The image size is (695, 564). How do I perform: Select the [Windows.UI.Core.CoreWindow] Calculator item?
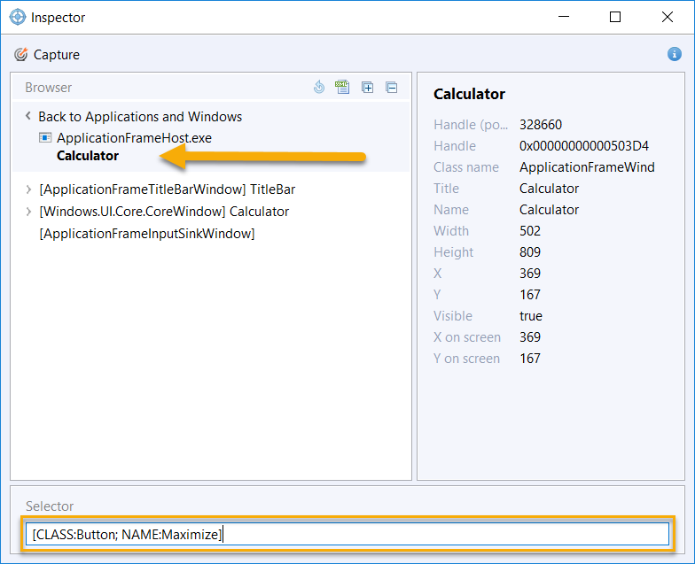164,212
